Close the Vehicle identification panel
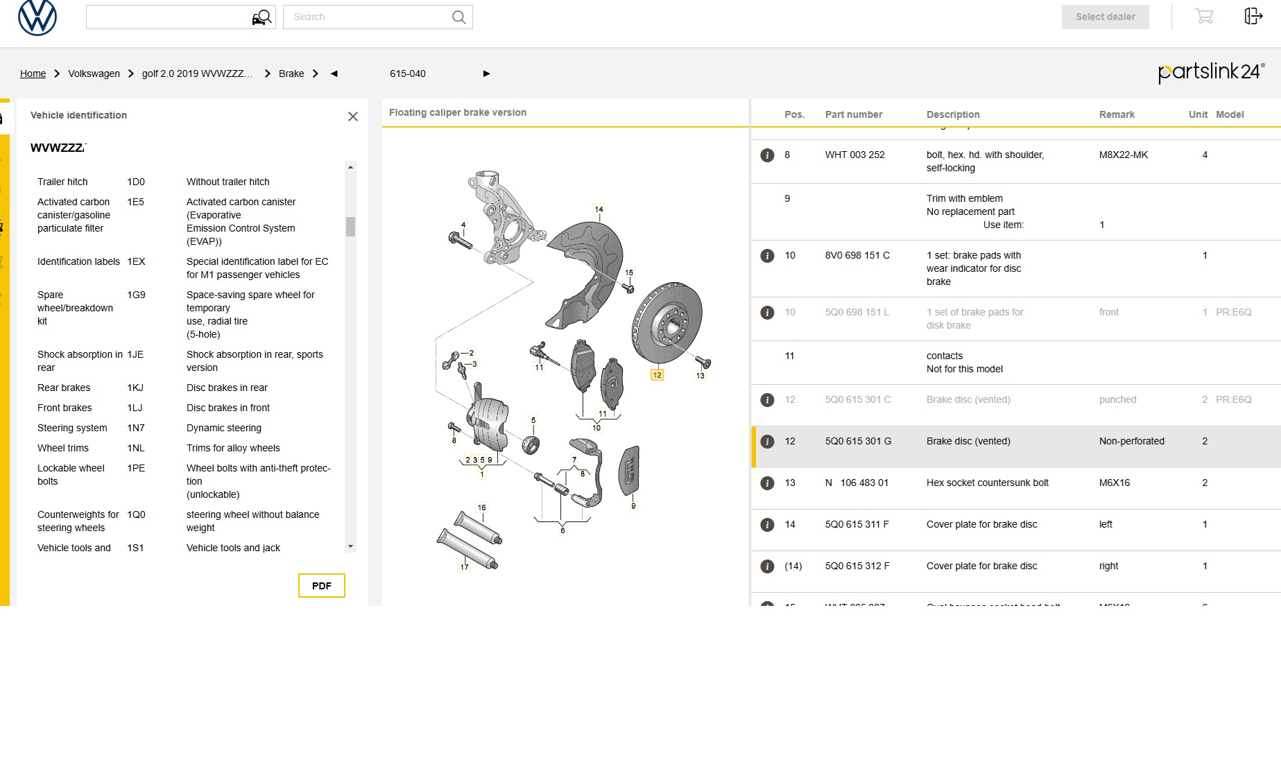 [353, 116]
